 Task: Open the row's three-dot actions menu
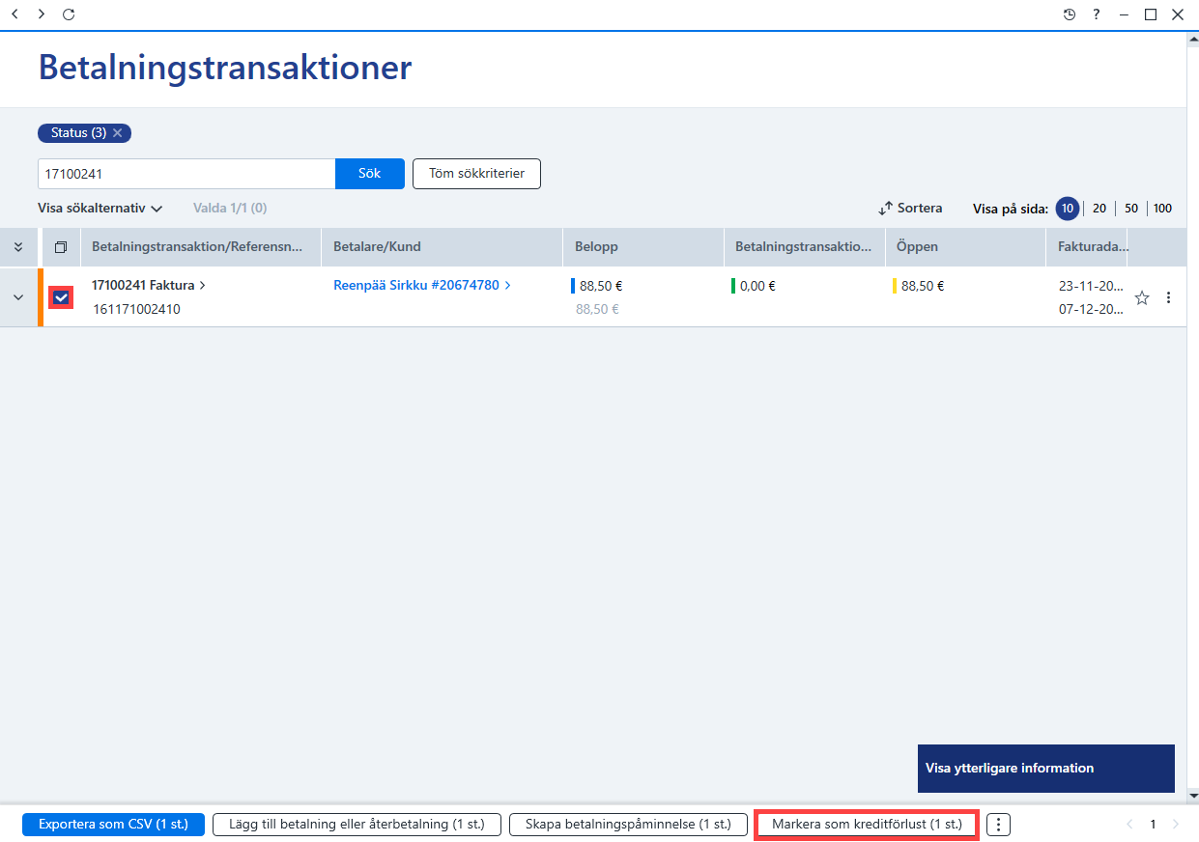click(x=1168, y=297)
